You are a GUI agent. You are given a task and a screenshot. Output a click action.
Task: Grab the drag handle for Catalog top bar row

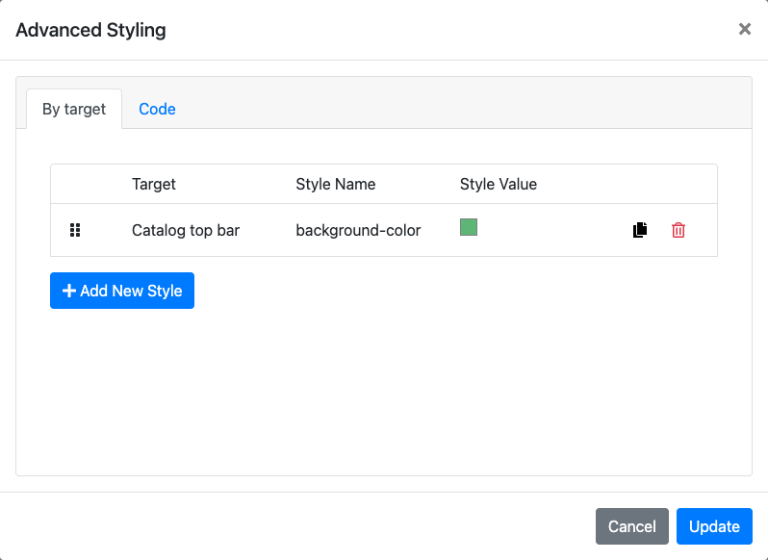(75, 230)
